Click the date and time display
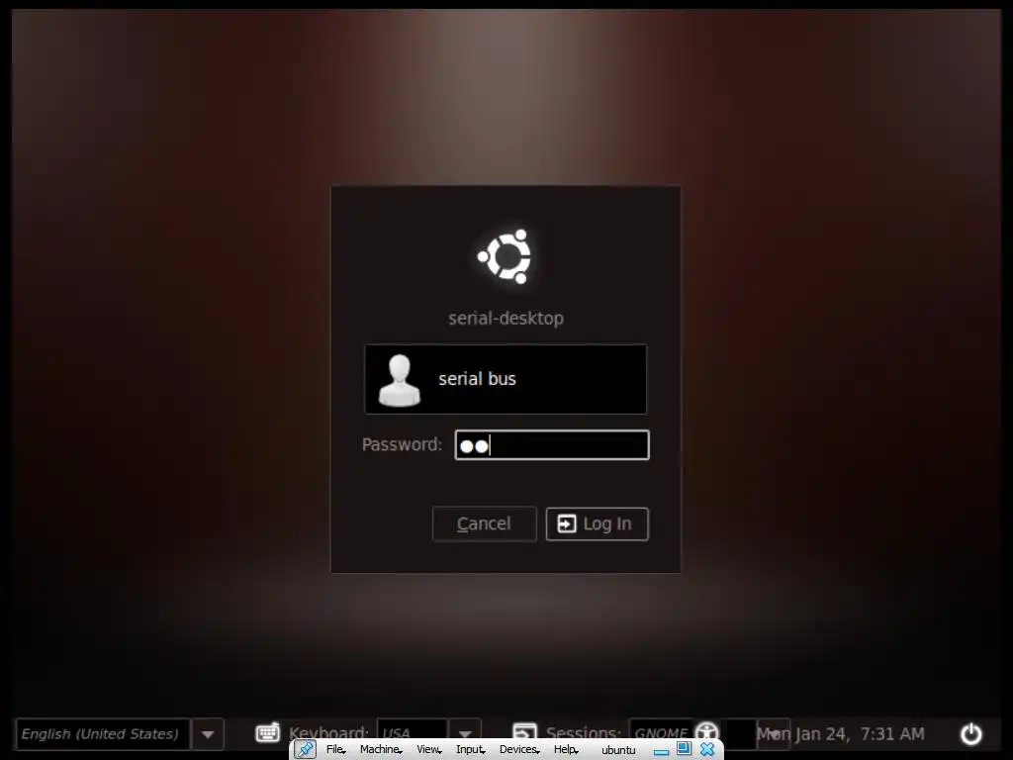This screenshot has width=1013, height=760. pyautogui.click(x=841, y=733)
